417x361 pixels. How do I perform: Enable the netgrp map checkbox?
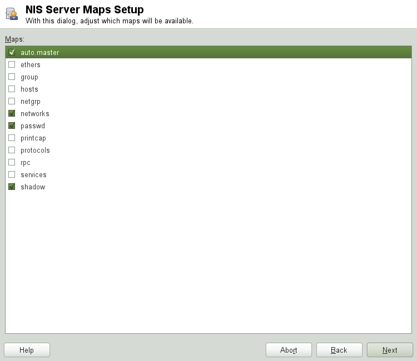pyautogui.click(x=12, y=102)
